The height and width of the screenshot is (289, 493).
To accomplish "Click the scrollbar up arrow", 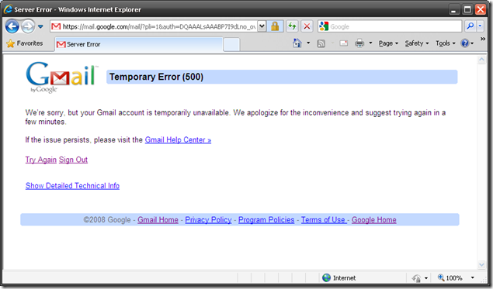I will tap(481, 60).
